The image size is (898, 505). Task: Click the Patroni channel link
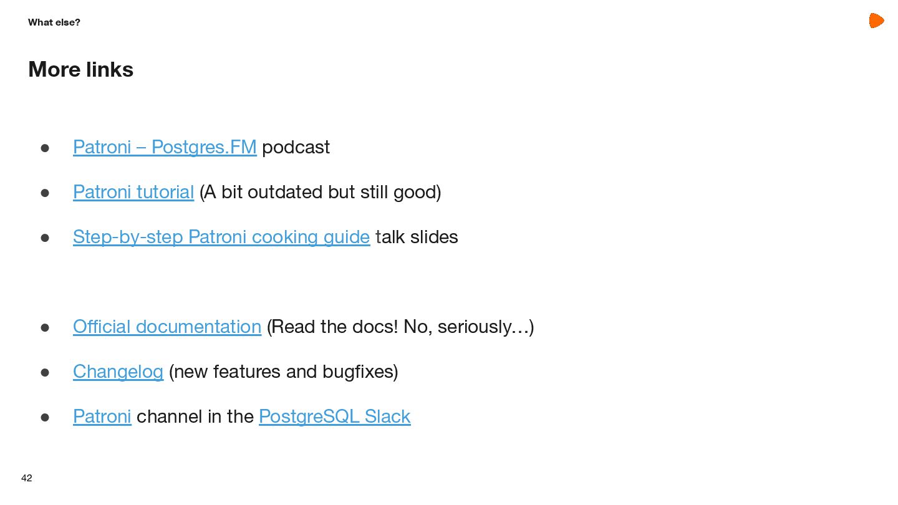[102, 416]
